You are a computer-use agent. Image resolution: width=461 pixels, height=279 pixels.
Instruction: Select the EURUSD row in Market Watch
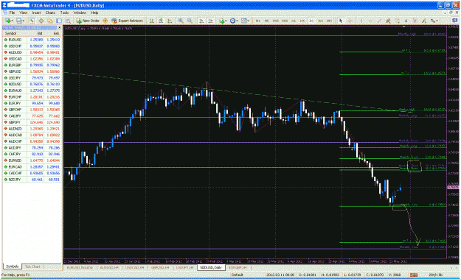point(32,40)
